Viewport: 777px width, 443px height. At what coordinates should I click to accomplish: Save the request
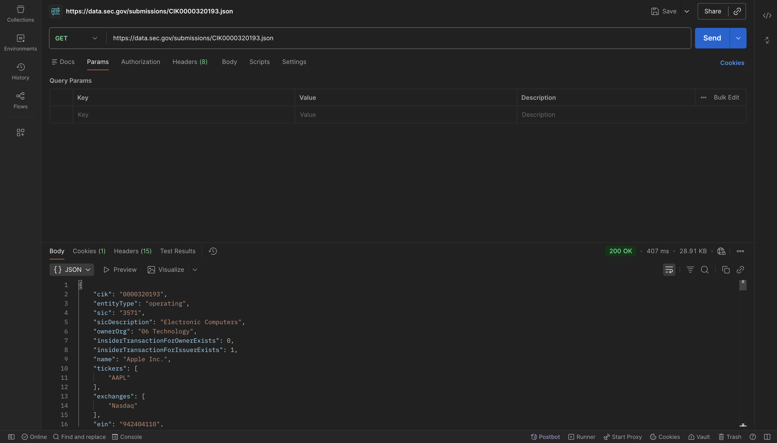tap(664, 12)
